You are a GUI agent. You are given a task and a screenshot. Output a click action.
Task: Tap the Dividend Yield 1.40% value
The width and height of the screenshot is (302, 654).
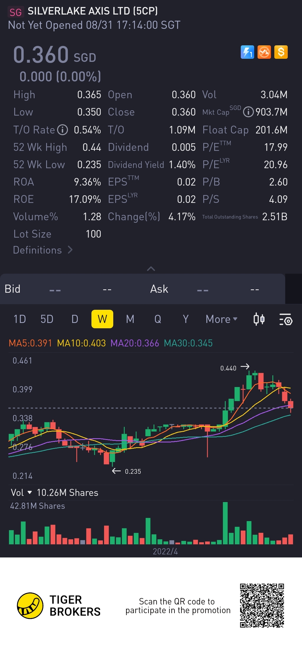[182, 165]
